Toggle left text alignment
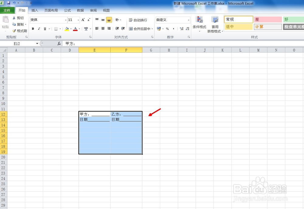 [97, 29]
